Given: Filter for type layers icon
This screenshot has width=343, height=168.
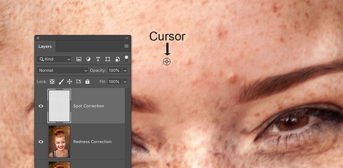Looking at the screenshot, I should click(x=98, y=59).
